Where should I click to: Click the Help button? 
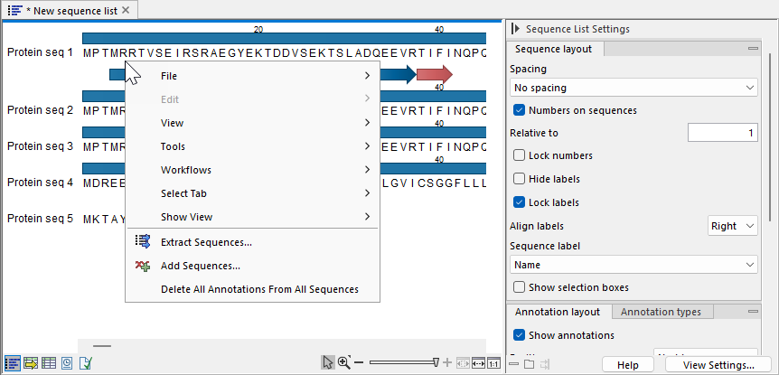click(628, 365)
